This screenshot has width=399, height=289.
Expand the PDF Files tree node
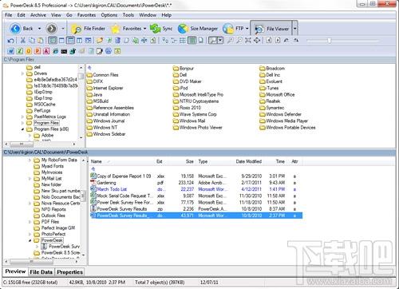coord(30,222)
